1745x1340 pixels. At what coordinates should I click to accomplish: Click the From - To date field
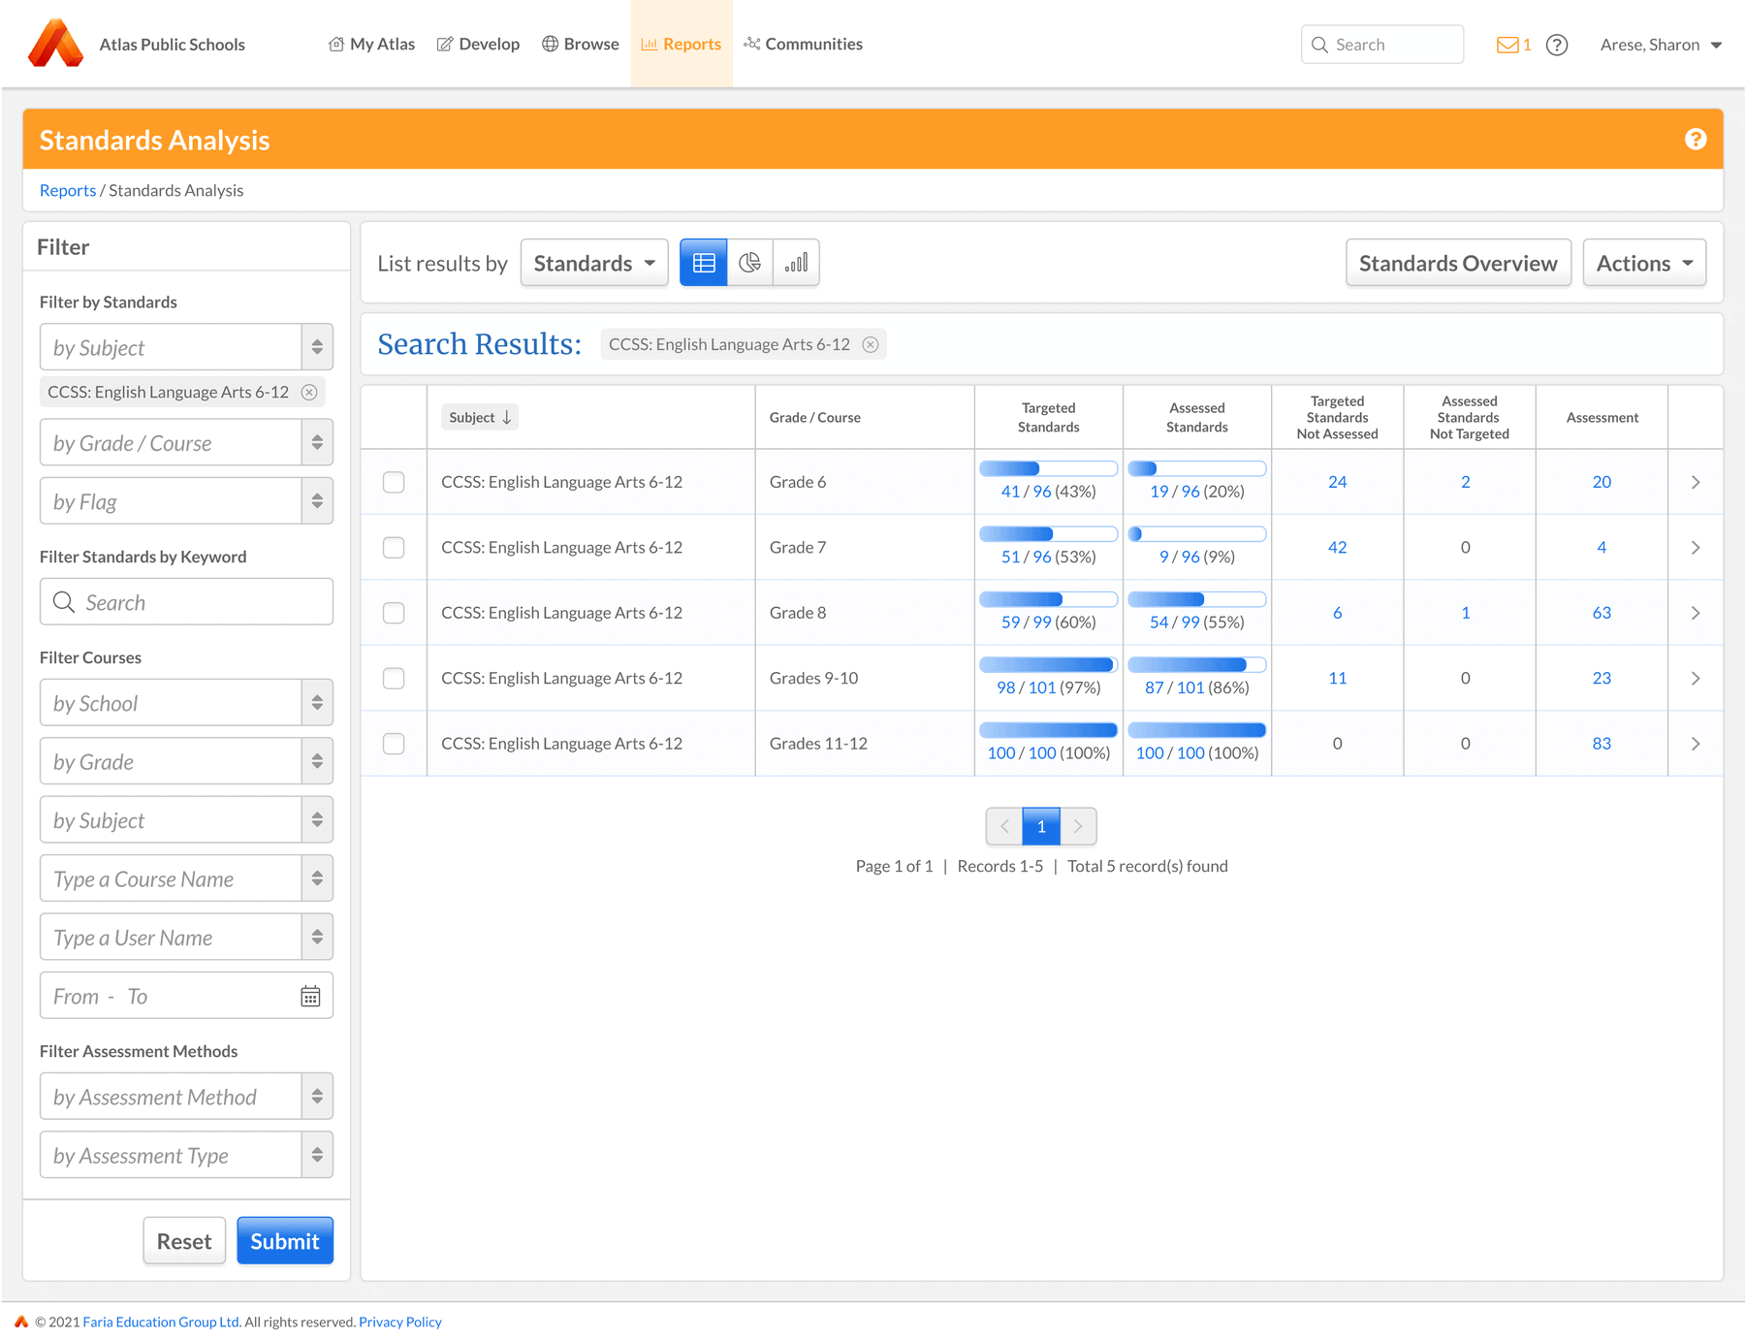pos(186,996)
